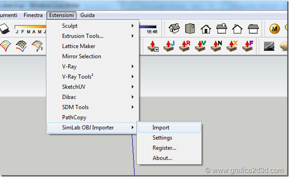289x177 pixels.
Task: Switch to Right view house icon
Action: (222, 29)
